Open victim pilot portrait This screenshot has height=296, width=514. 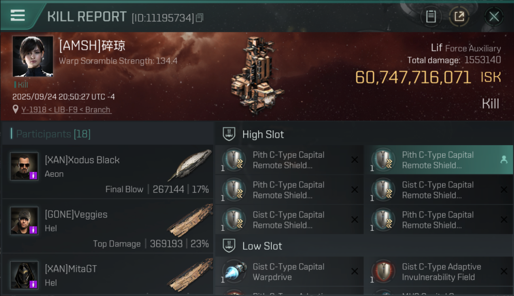pos(33,56)
